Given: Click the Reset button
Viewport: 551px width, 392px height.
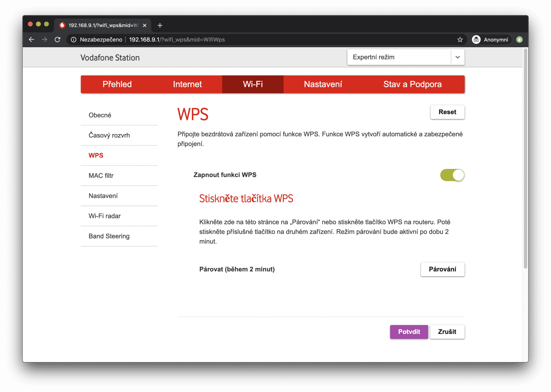Looking at the screenshot, I should point(447,112).
